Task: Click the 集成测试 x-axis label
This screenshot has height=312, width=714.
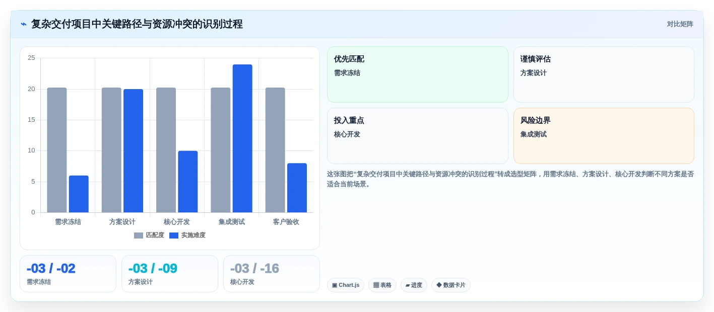Action: [x=232, y=222]
